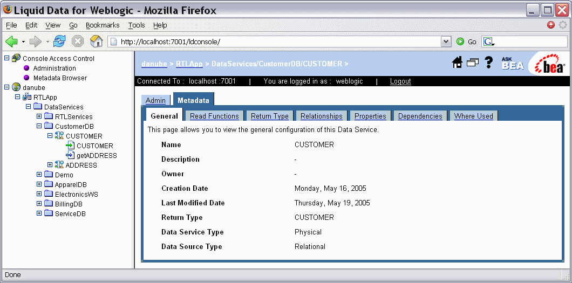Viewport: 572px width, 283px height.
Task: Click the throbber activity icon
Action: 562,25
